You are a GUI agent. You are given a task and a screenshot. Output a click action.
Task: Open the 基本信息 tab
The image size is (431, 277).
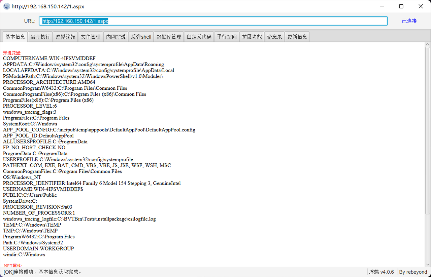pos(15,37)
